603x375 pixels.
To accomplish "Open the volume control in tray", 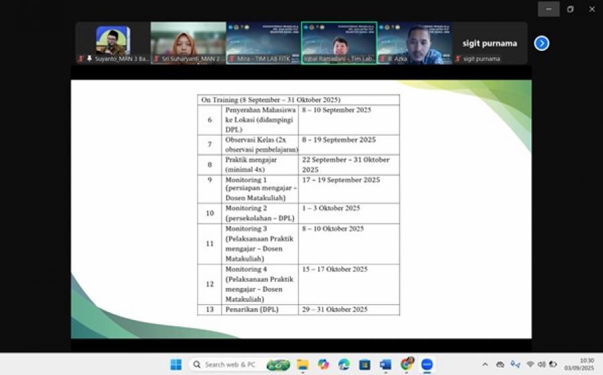I will pos(541,364).
